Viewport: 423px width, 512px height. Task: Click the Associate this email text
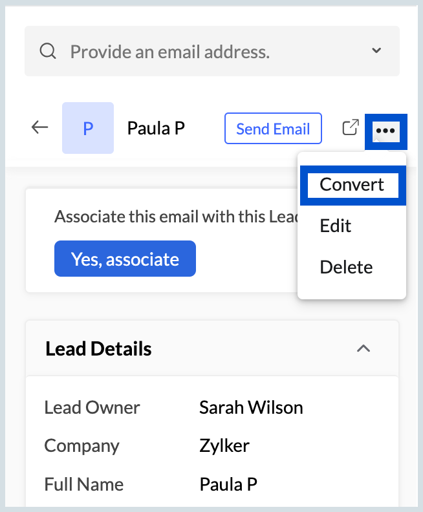(177, 217)
